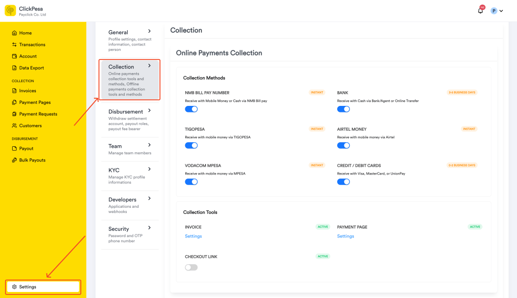Open Transactions in the sidebar

32,44
